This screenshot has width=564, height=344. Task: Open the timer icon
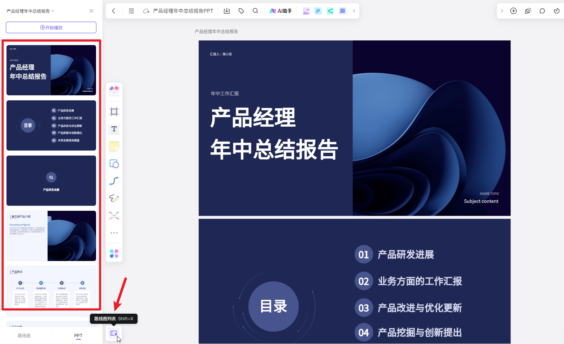tap(556, 11)
